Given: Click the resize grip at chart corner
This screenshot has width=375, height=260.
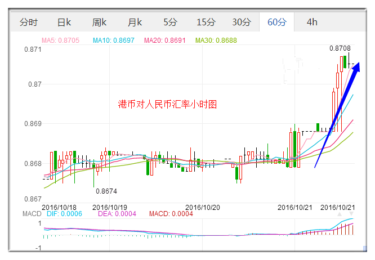Looking at the screenshot, I should 365,249.
